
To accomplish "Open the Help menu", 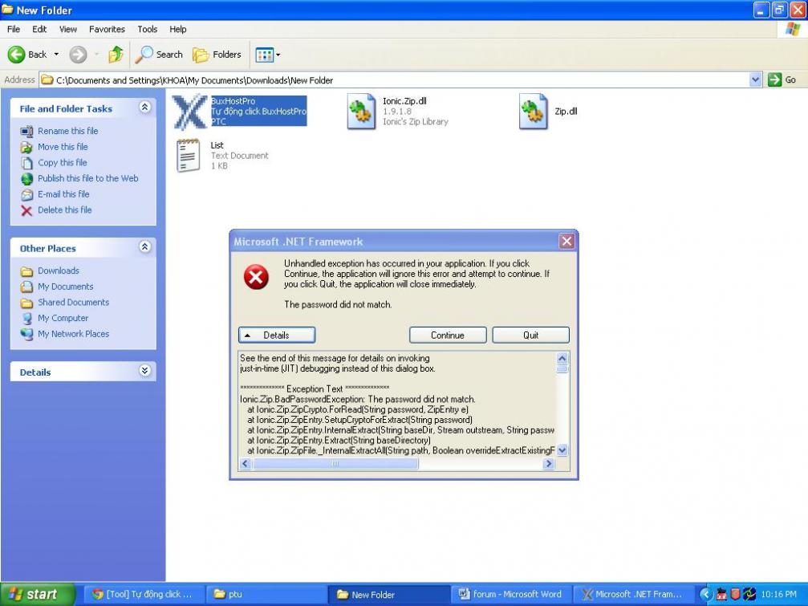I will (178, 29).
